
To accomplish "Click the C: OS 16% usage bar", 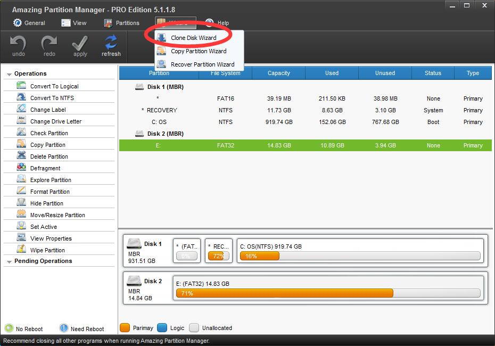I will pos(360,256).
